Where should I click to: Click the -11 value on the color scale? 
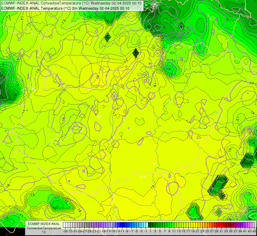click(122, 231)
